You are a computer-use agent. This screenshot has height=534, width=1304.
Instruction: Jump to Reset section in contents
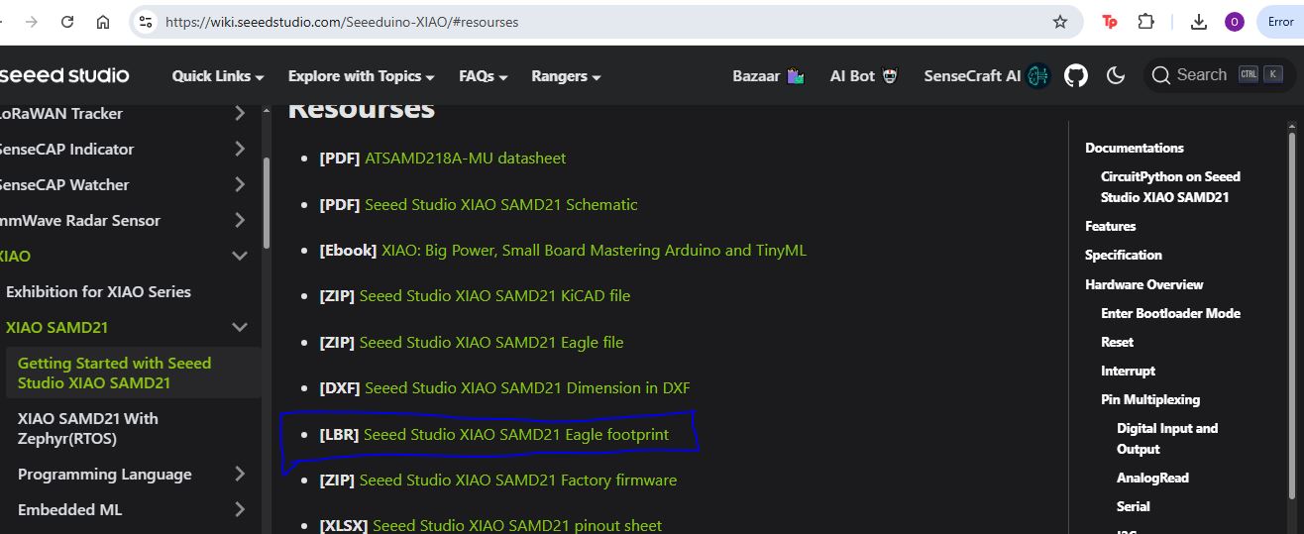click(x=1117, y=342)
